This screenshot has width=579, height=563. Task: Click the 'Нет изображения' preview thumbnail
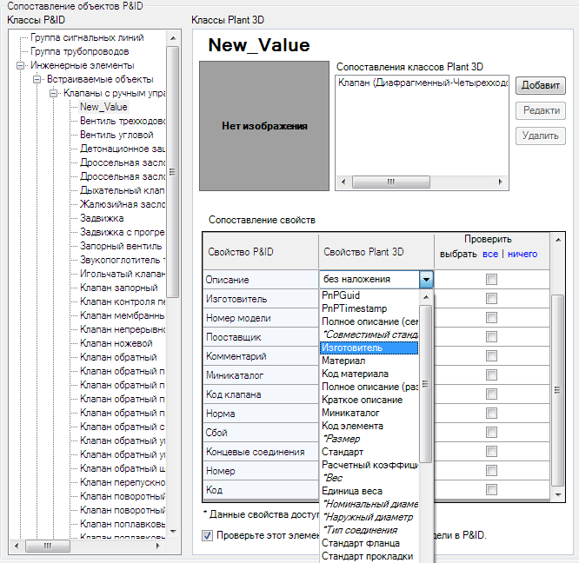264,126
